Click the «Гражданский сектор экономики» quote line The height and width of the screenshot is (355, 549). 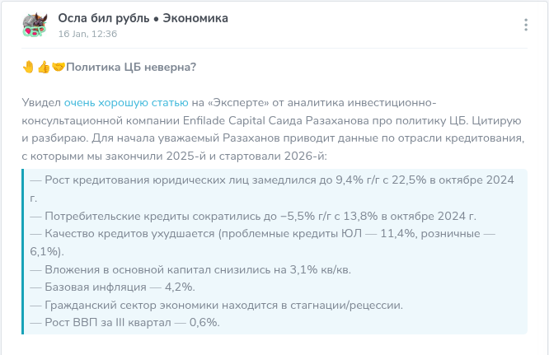tap(216, 305)
